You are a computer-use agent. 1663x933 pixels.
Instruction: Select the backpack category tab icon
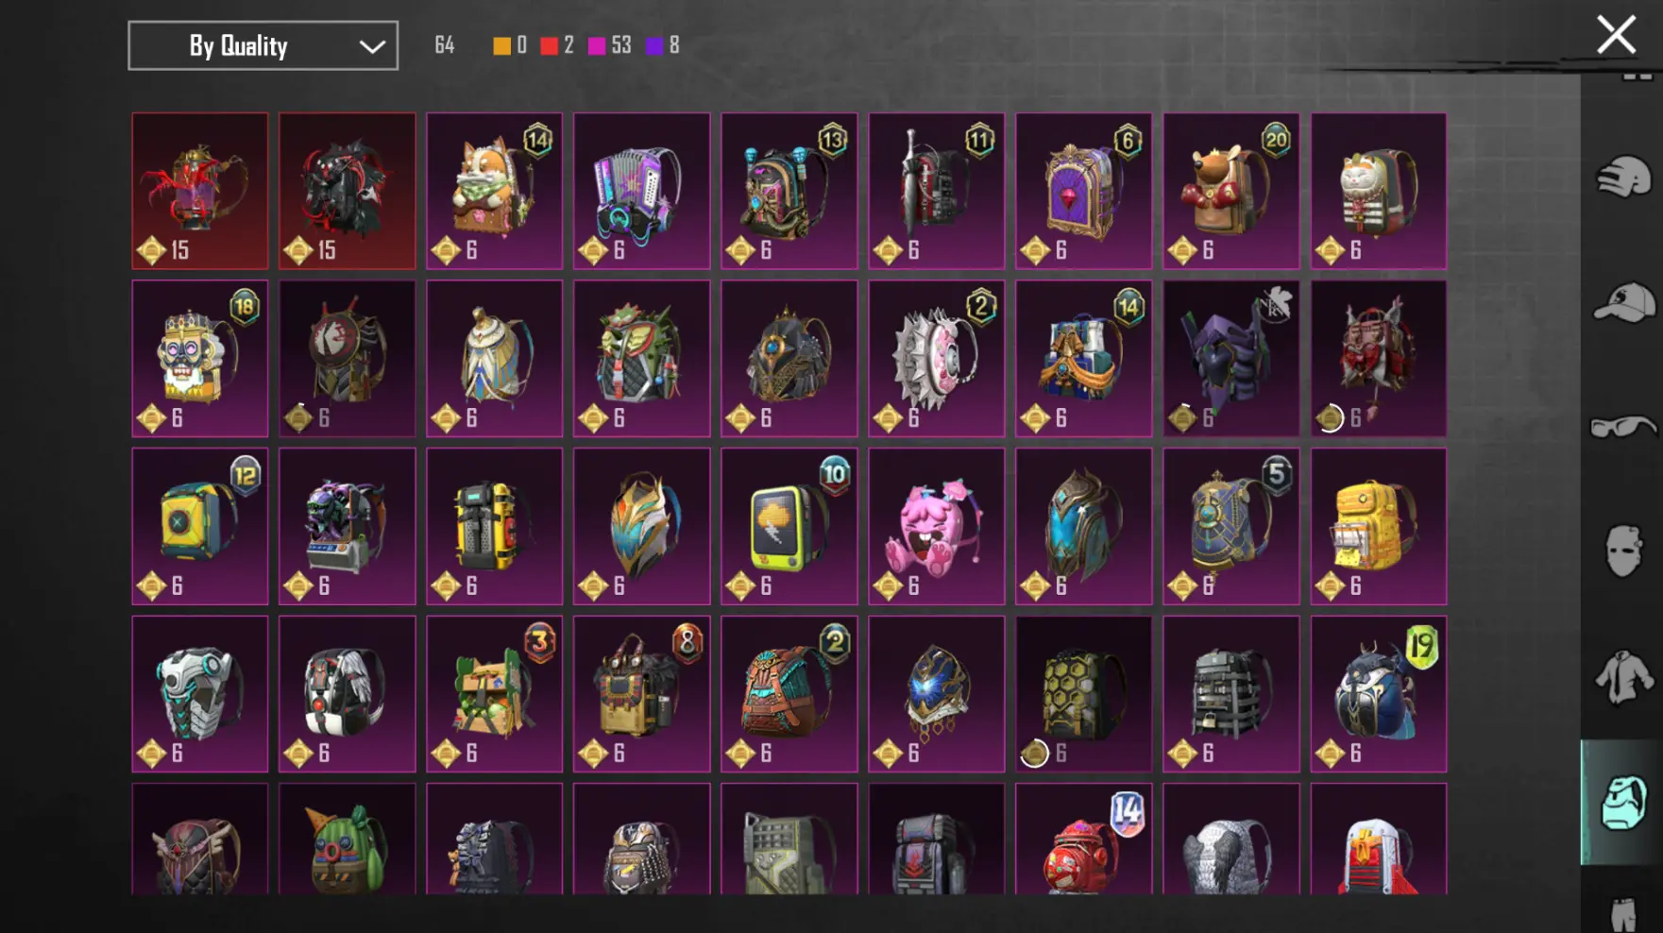click(x=1623, y=803)
